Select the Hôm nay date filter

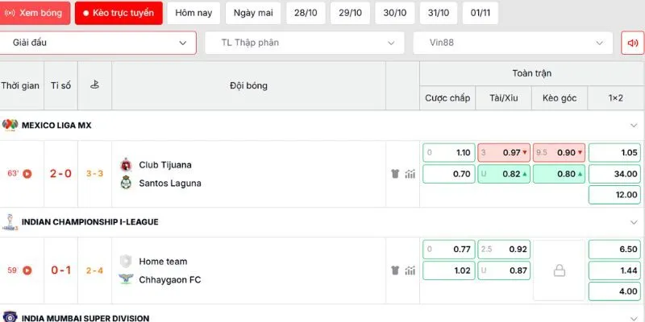point(193,13)
